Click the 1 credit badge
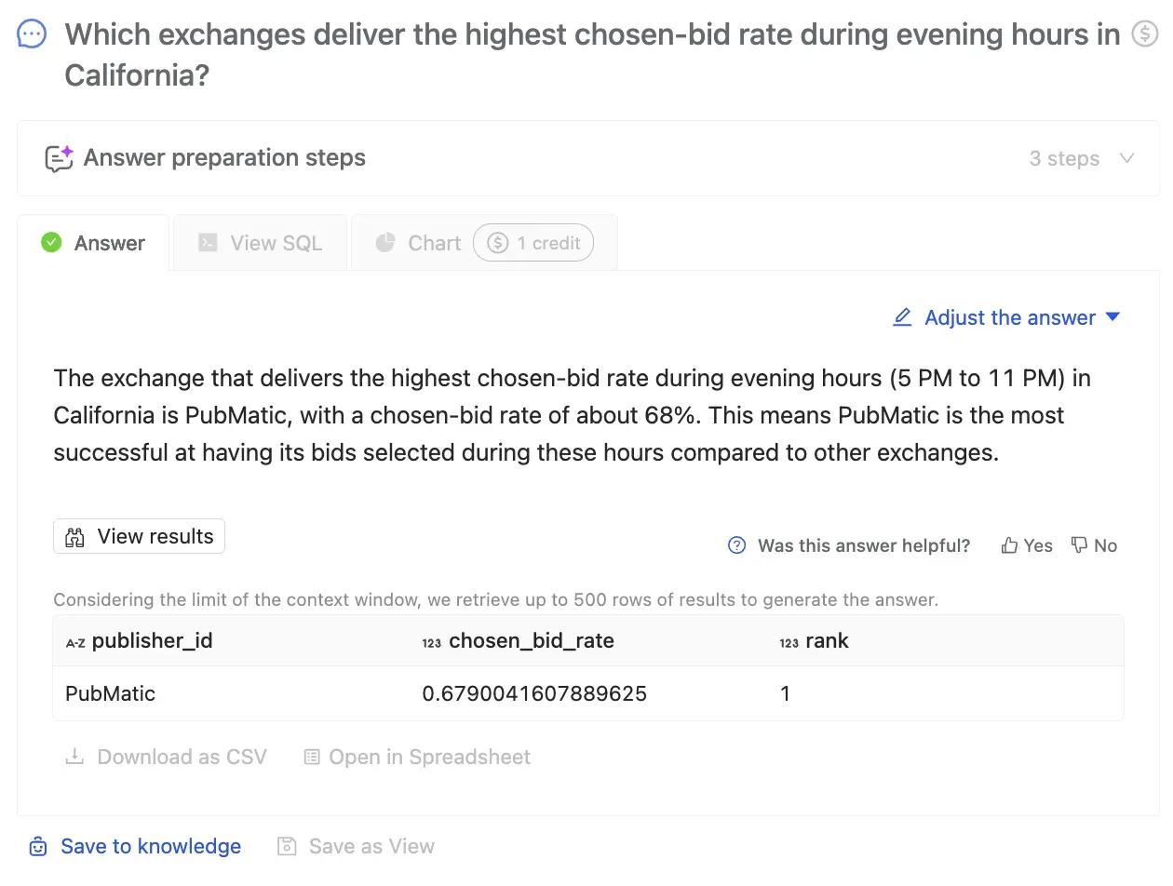 pos(533,243)
